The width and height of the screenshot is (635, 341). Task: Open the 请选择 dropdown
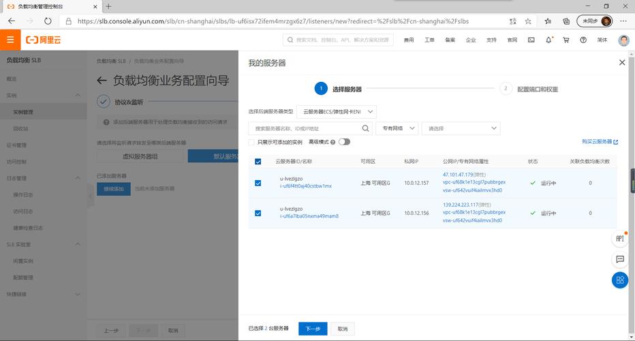click(x=461, y=128)
